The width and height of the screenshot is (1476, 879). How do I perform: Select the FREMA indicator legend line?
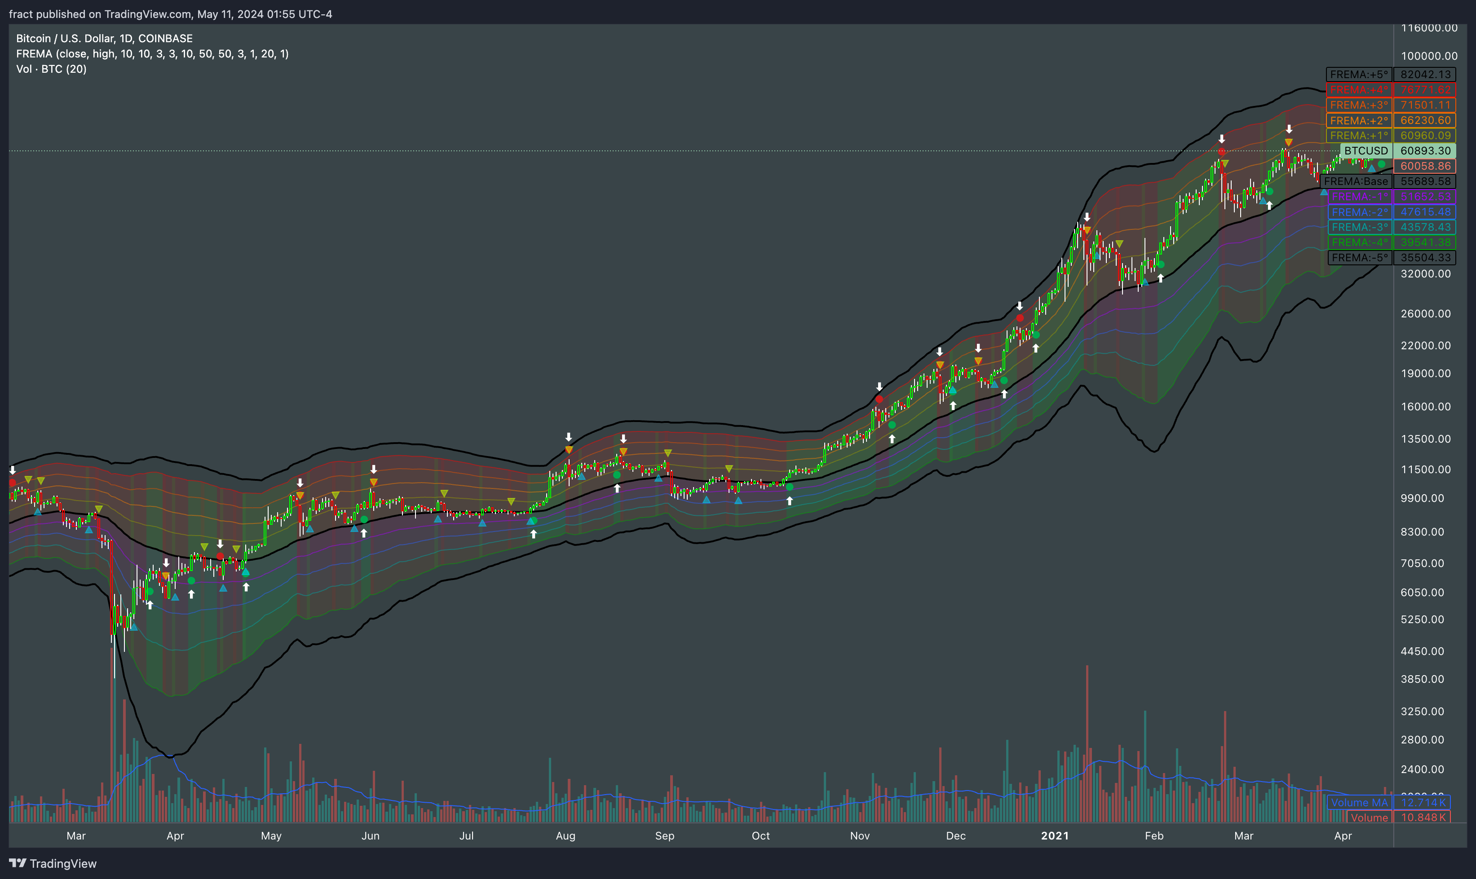tap(152, 54)
